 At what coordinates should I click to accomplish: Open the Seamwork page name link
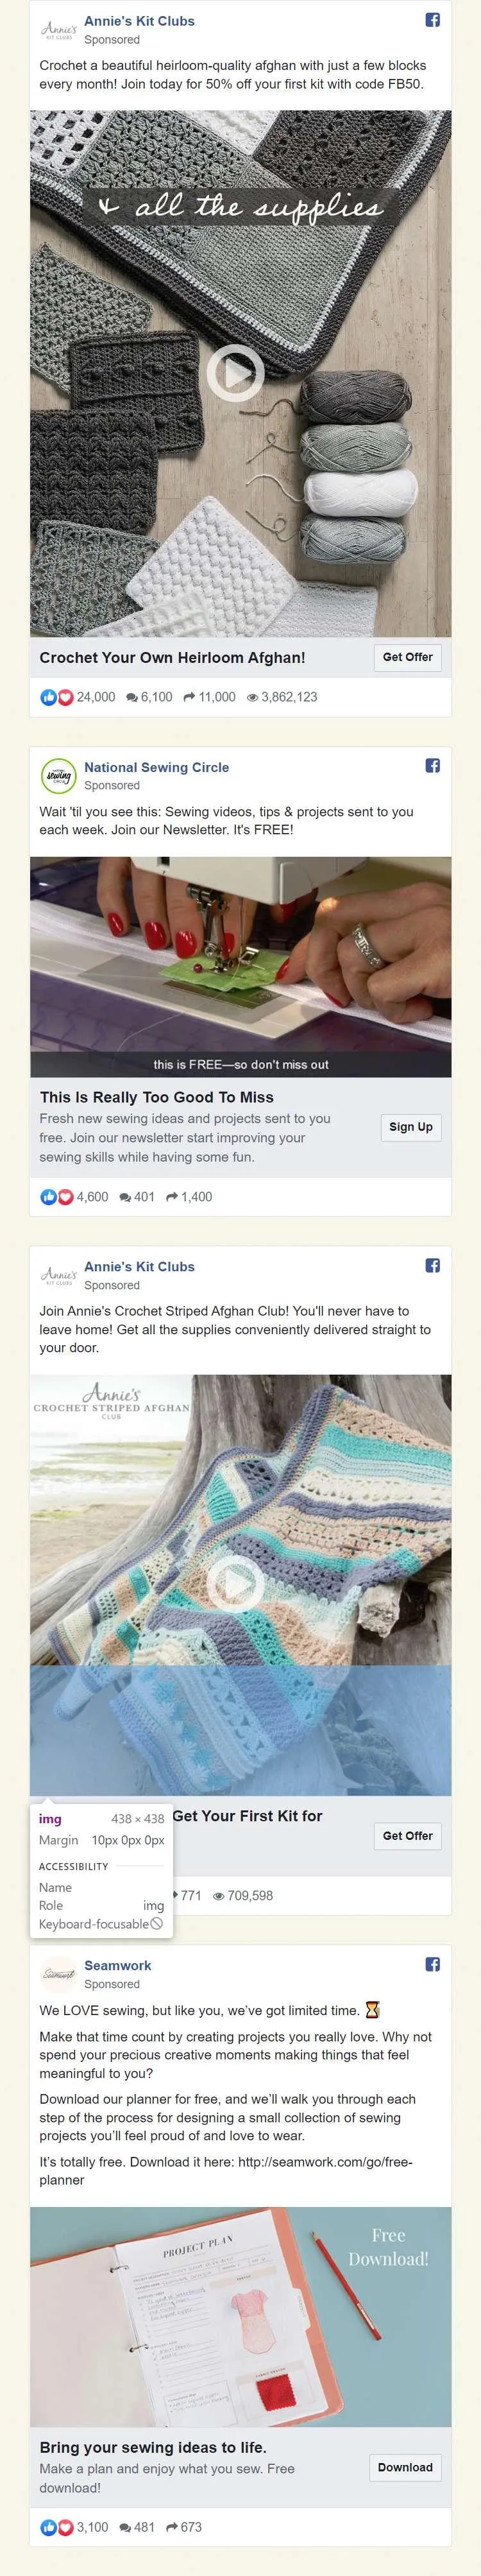point(118,1965)
